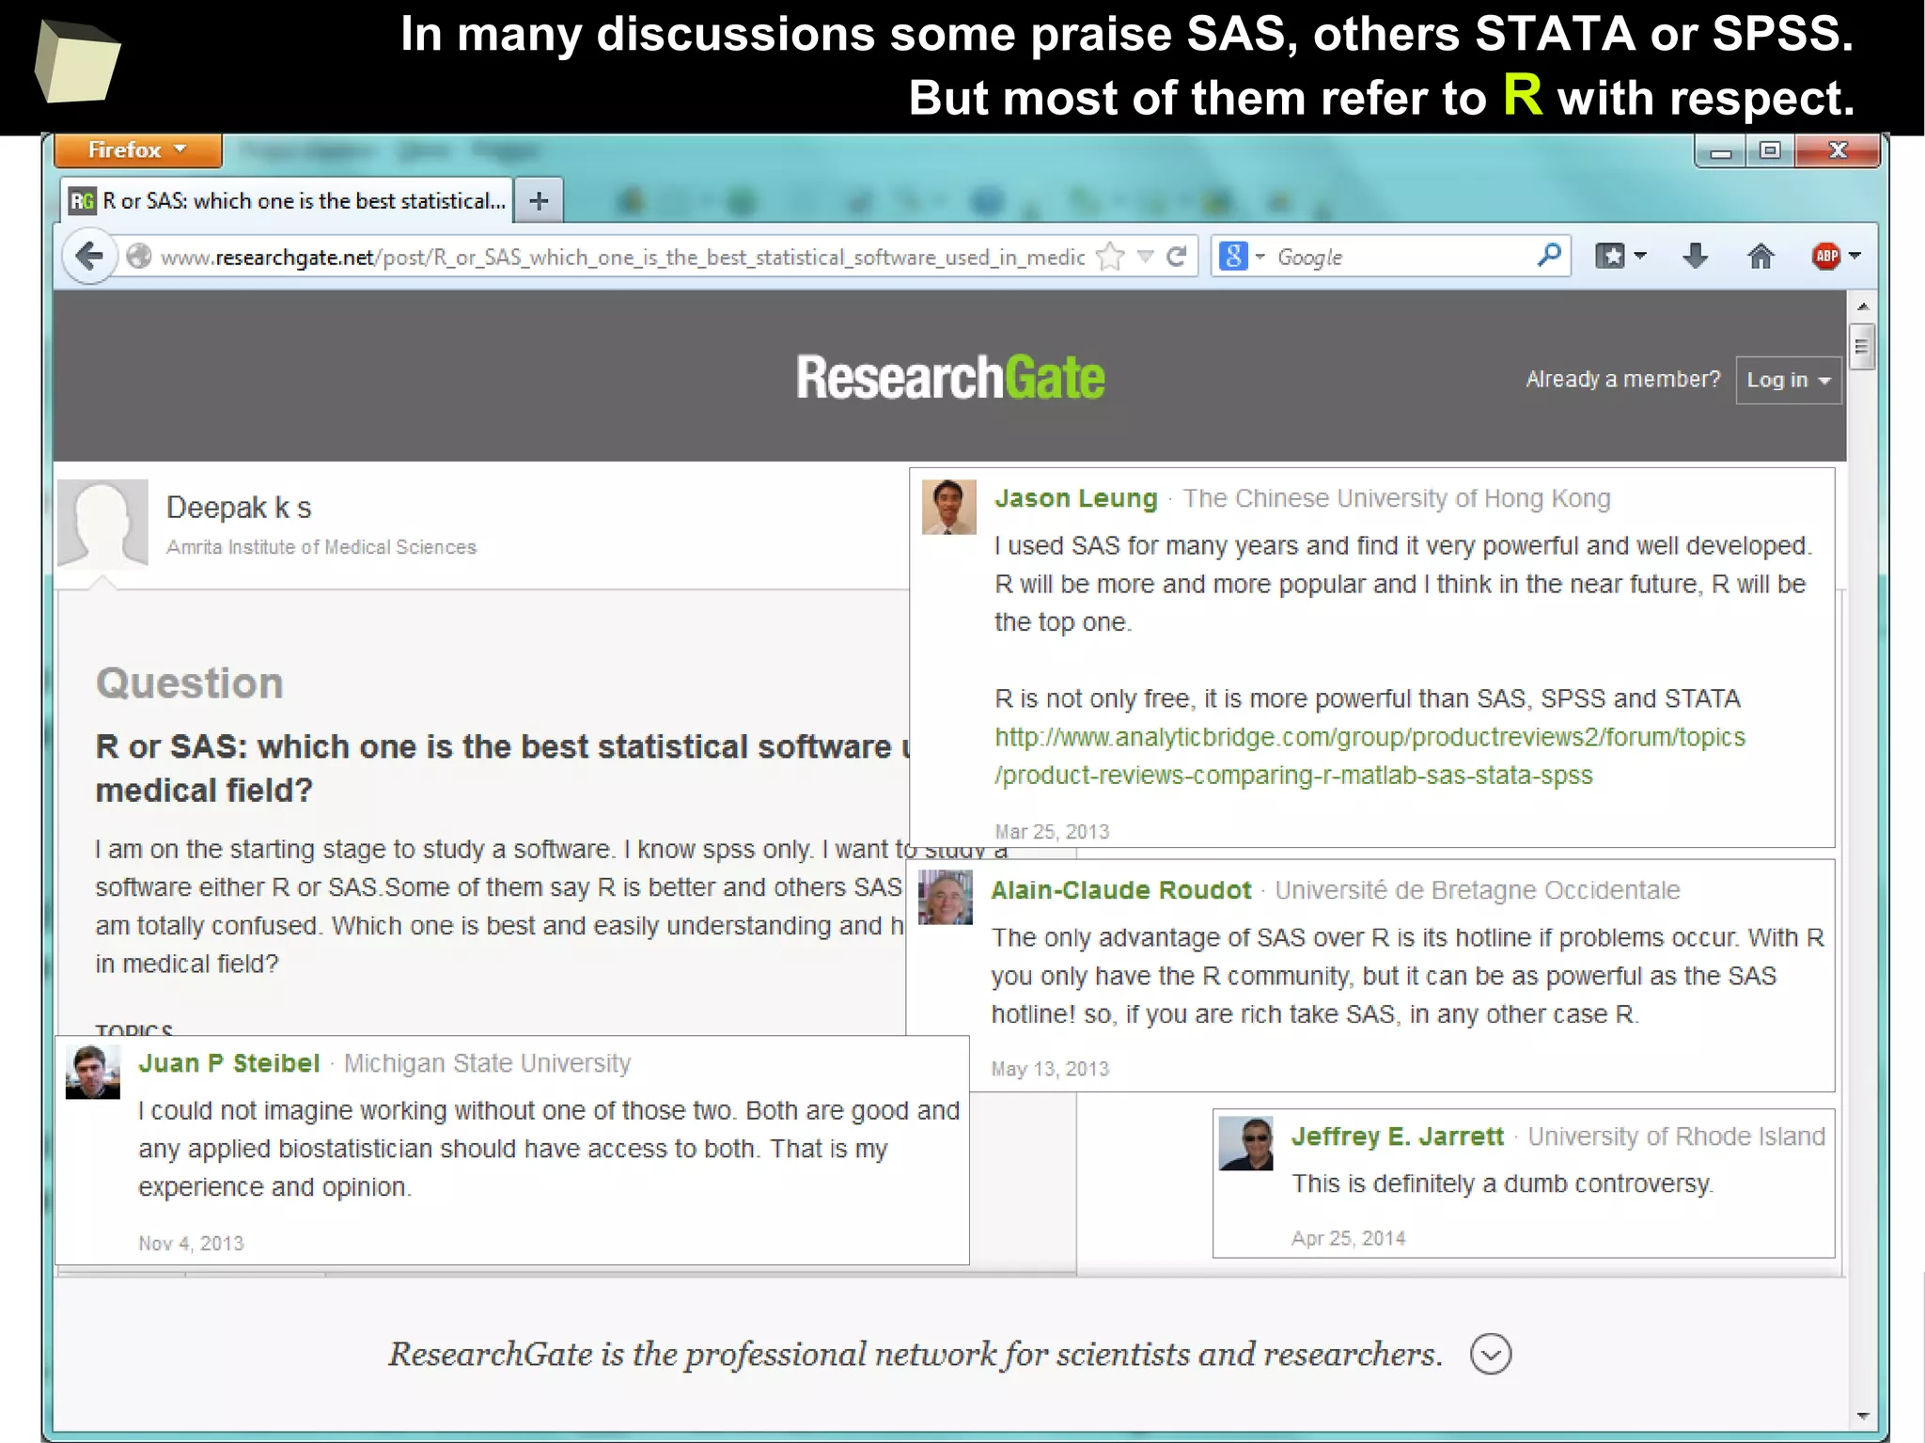Click the search magnifier icon
The height and width of the screenshot is (1443, 1925).
(1549, 255)
